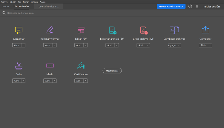Switch to the Inicio tab
Viewport: 224px width, 128px height.
pos(6,6)
